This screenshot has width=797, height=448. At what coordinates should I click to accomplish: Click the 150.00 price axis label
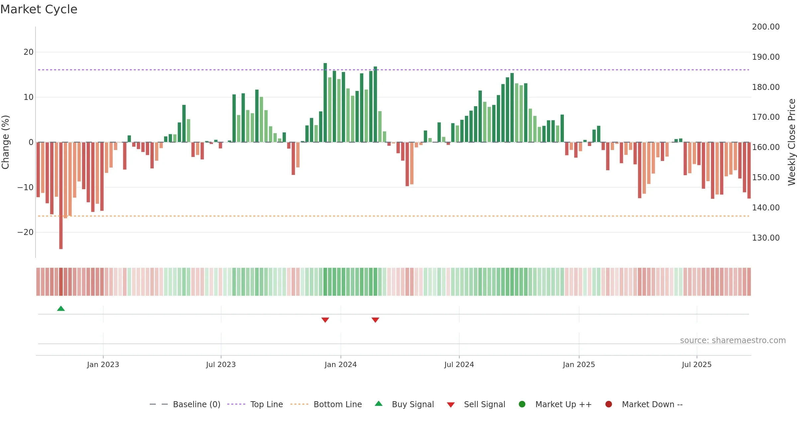tap(766, 178)
